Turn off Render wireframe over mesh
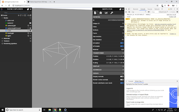This screenshot has width=179, height=112. pyautogui.click(x=122, y=83)
